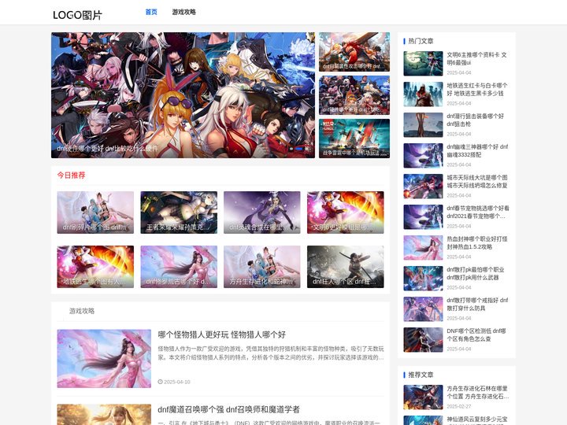Open link dnf散打带哪个戒指好
The width and height of the screenshot is (567, 425).
477,305
